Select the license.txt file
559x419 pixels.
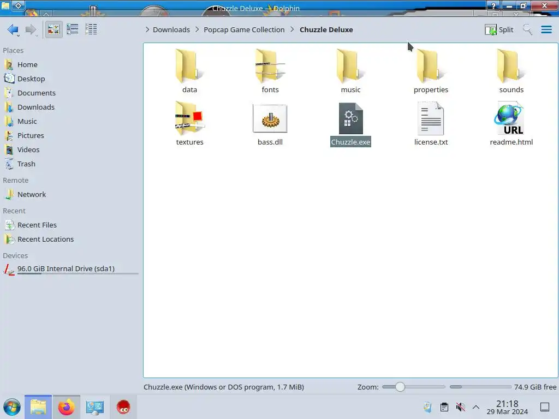[431, 123]
